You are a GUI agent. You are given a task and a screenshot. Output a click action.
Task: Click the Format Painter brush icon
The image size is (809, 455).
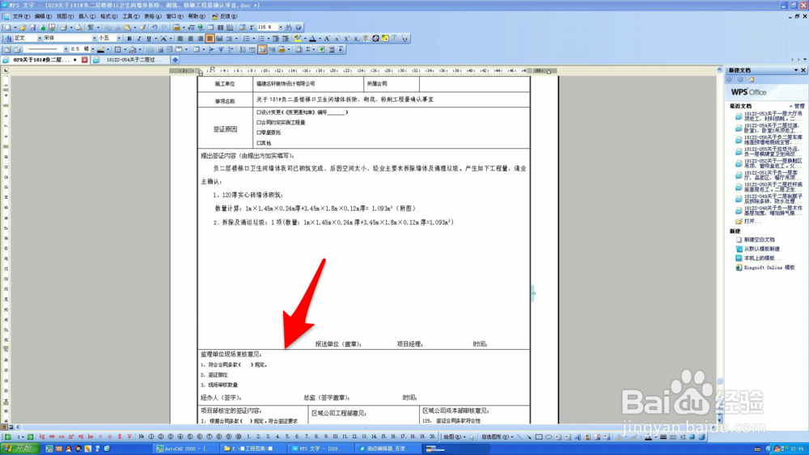[x=143, y=27]
